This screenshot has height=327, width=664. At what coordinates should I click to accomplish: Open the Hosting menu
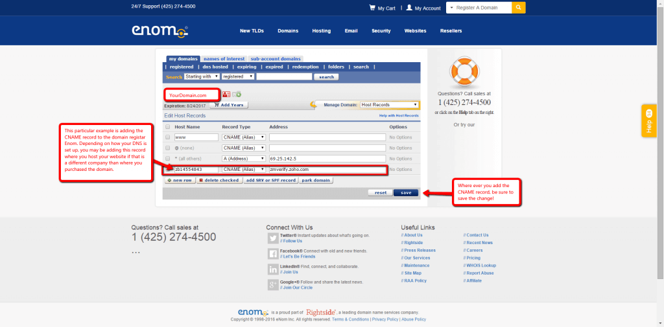coord(322,31)
